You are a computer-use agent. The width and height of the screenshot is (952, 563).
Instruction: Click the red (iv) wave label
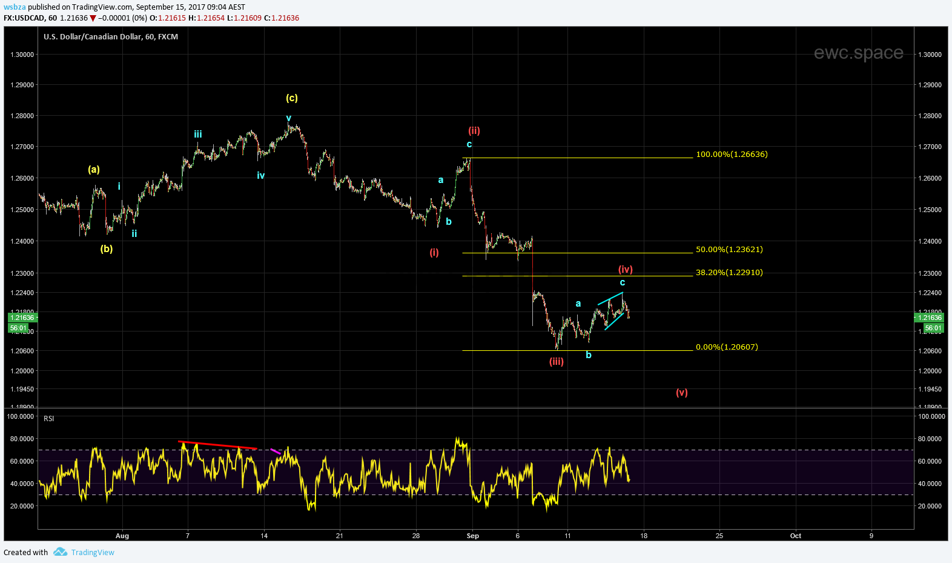coord(625,270)
